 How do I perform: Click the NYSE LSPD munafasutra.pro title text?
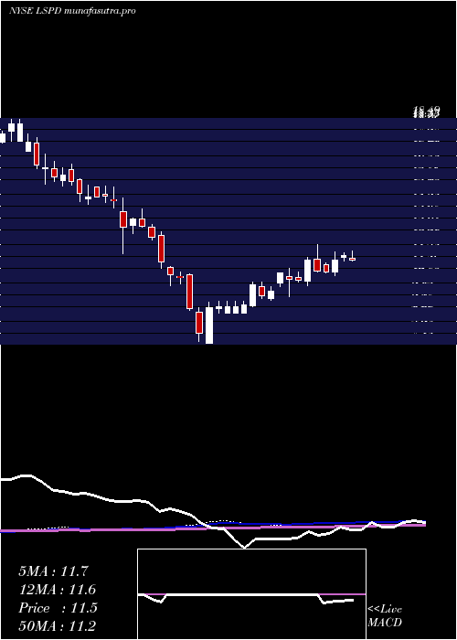pos(72,11)
